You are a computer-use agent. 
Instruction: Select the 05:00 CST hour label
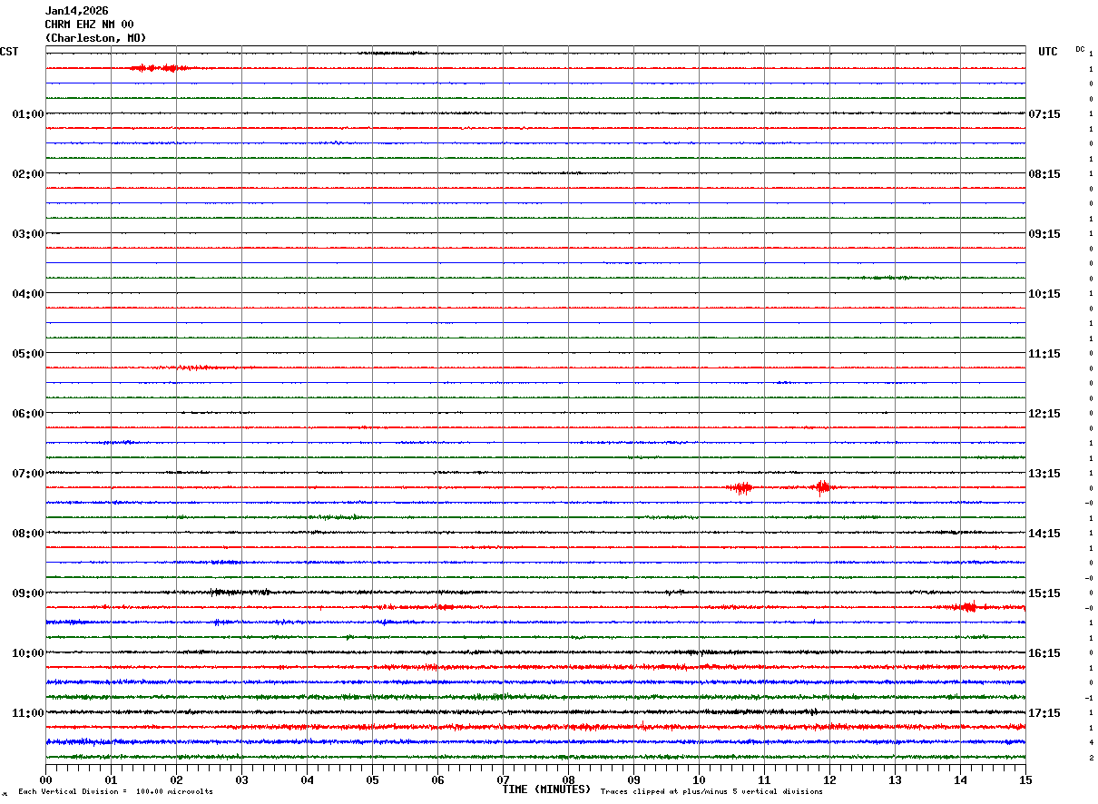tap(28, 353)
